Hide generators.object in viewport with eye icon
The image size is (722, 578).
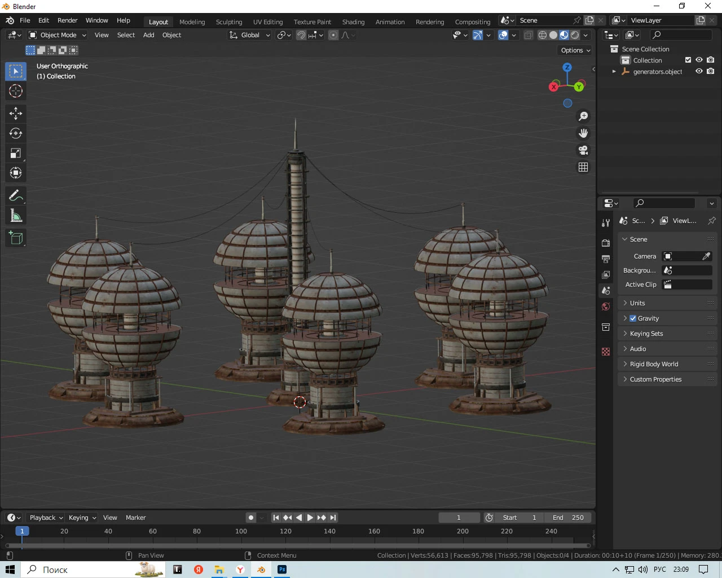click(699, 71)
